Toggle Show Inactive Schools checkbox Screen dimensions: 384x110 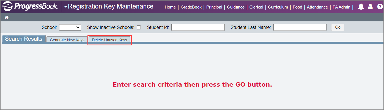[139, 27]
